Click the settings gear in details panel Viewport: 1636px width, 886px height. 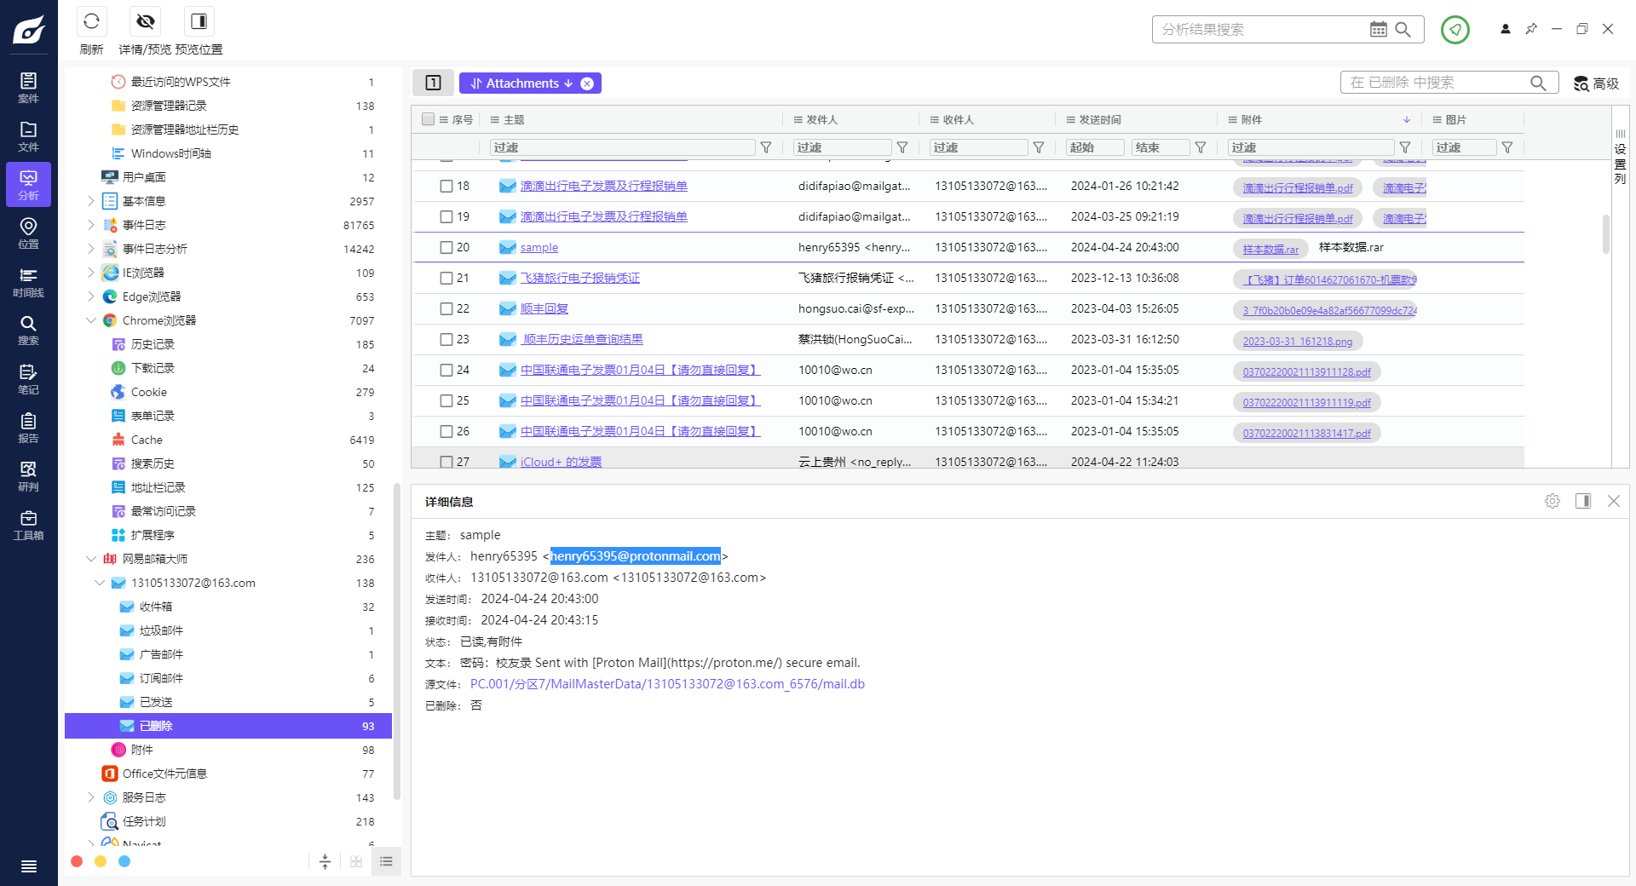(x=1552, y=501)
